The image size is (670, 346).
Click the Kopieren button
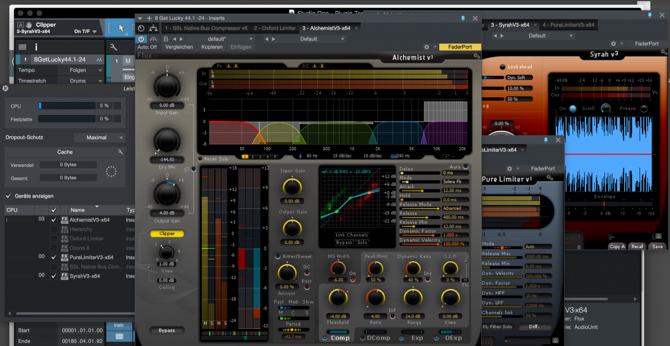pos(212,47)
